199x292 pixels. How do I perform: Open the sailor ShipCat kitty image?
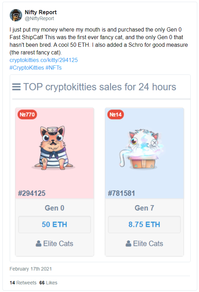(x=54, y=148)
